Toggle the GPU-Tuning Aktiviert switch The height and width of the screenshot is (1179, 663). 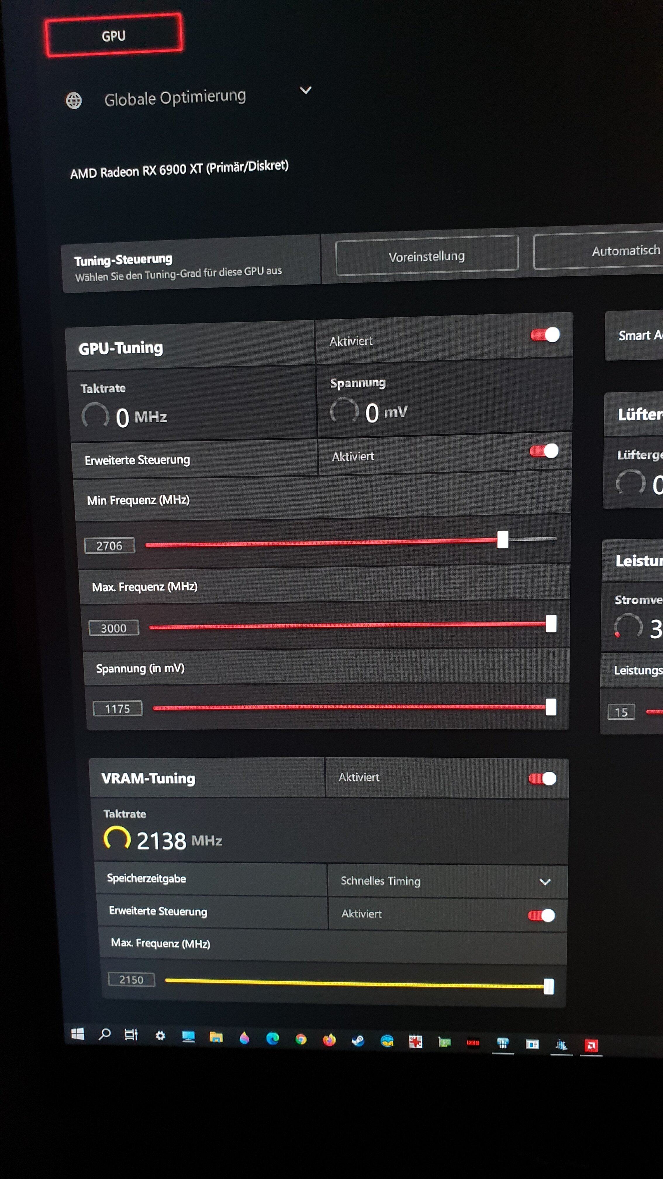click(545, 335)
